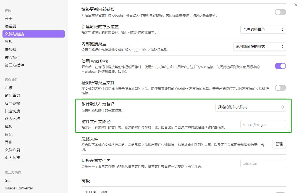Turn off the 使用 Wiki 链接 switch
The image size is (299, 193).
(280, 66)
